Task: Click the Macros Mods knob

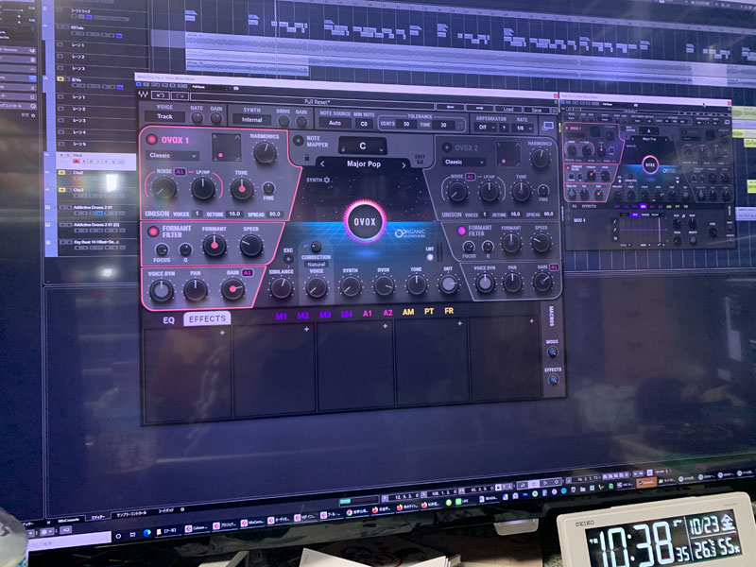Action: coord(552,352)
